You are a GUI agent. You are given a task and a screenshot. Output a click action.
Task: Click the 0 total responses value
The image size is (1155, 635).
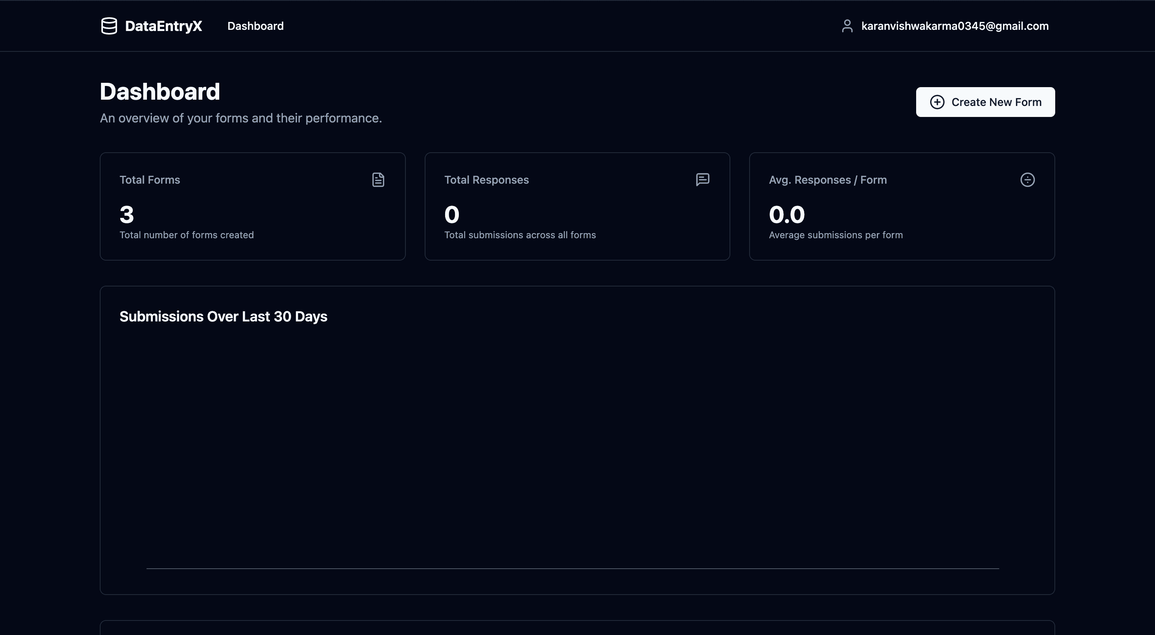(x=451, y=215)
